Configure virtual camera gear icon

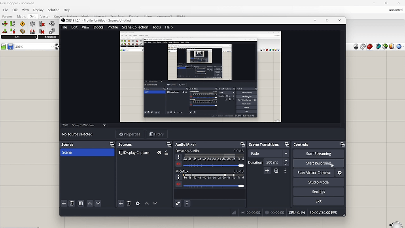339,173
